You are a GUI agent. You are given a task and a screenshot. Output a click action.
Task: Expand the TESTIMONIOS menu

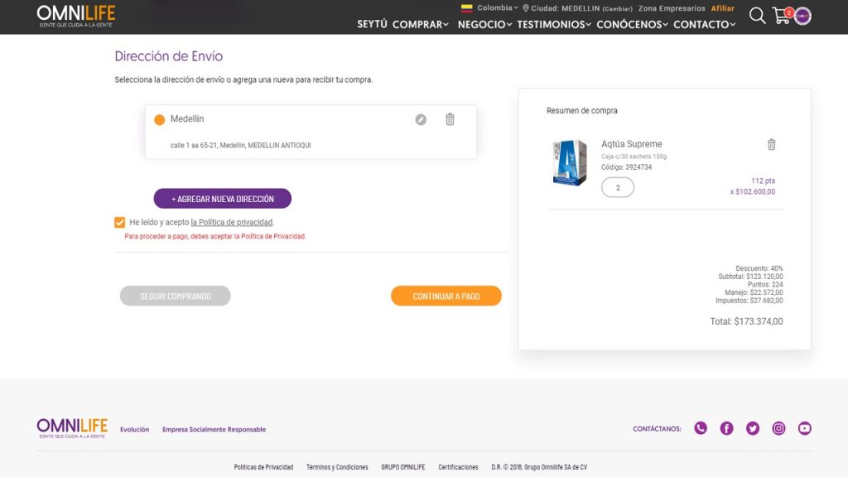pyautogui.click(x=554, y=24)
